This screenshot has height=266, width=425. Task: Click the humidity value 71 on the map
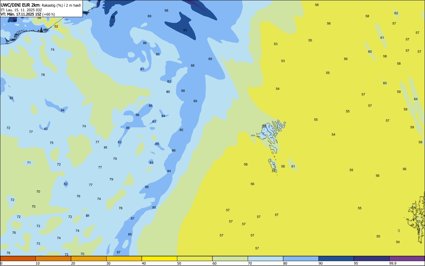coord(29,163)
